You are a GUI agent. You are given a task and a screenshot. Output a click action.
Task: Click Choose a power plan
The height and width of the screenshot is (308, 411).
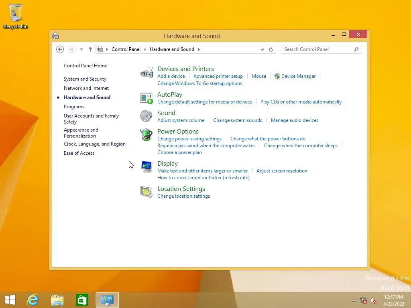(179, 152)
